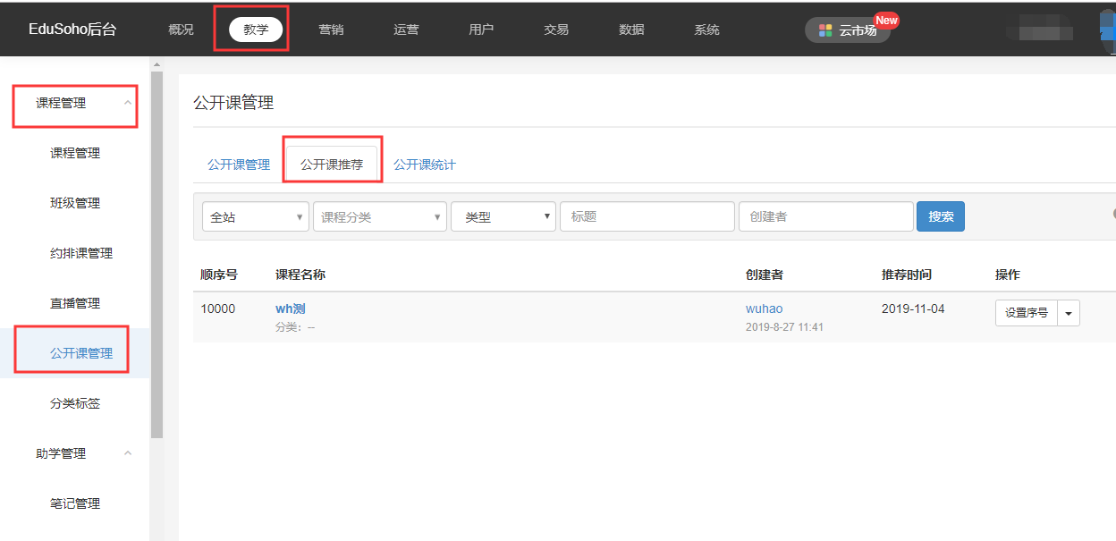Open the 全站 site filter dropdown
This screenshot has width=1116, height=541.
(x=255, y=216)
